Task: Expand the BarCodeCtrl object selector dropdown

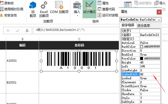Action: [x=159, y=20]
